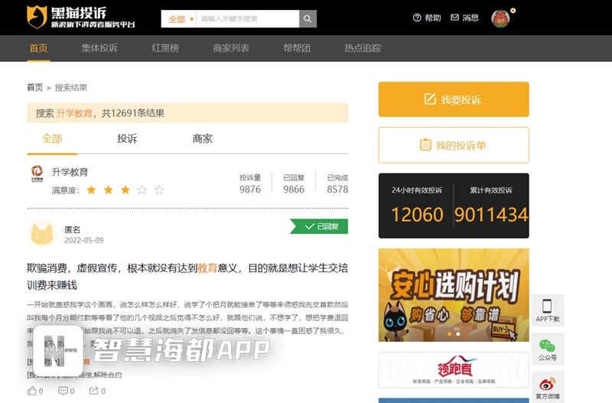The height and width of the screenshot is (403, 612).
Task: Switch to the 商家 results tab
Action: click(203, 138)
